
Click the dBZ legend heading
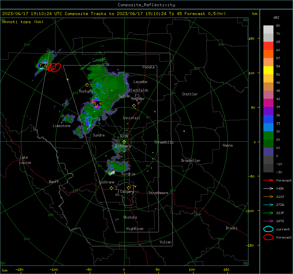coord(276,17)
